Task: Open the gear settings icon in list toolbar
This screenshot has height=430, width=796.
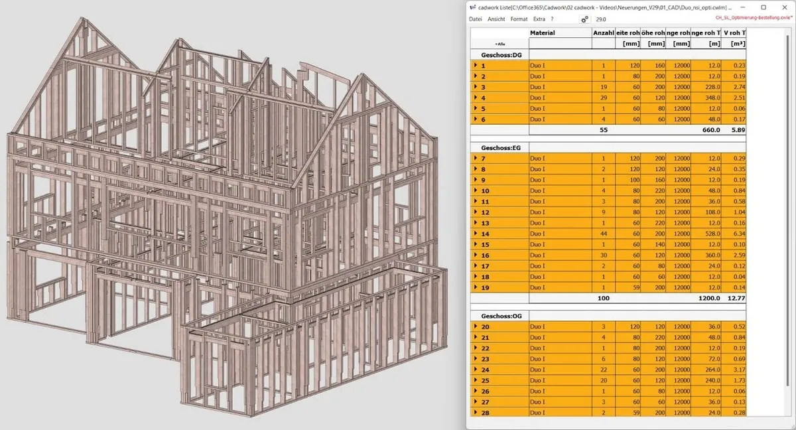Action: 585,19
